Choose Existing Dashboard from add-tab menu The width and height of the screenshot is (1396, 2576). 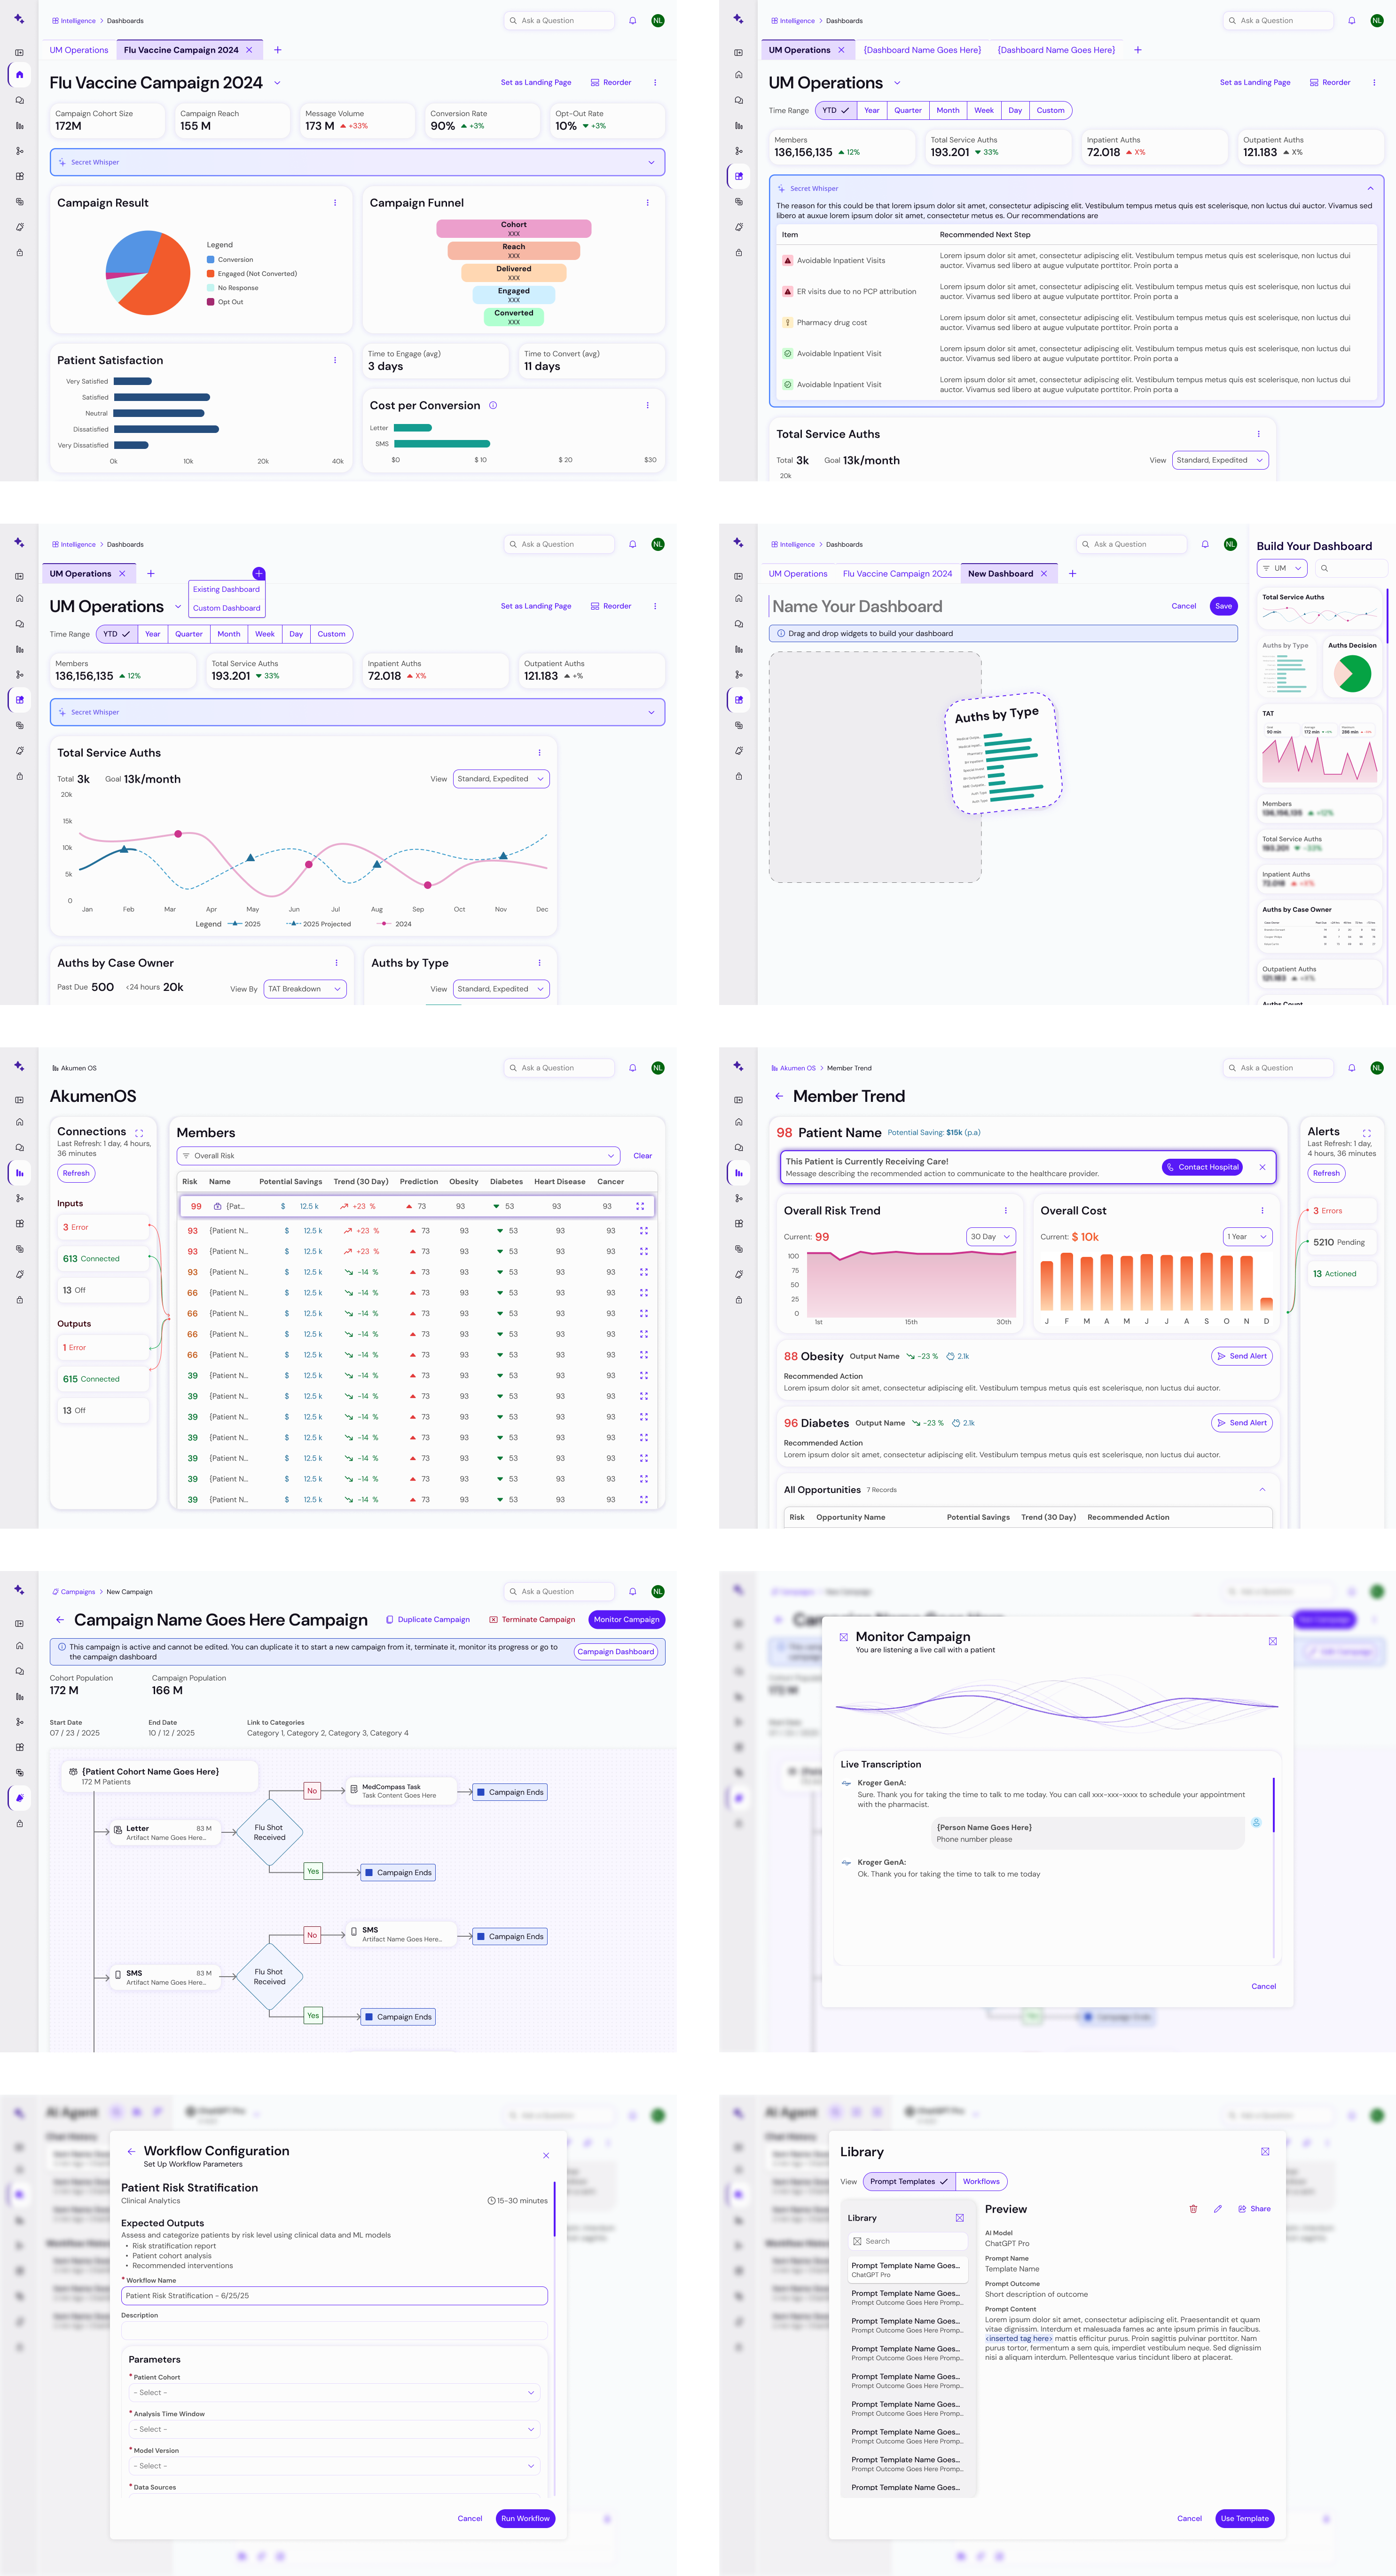click(226, 590)
